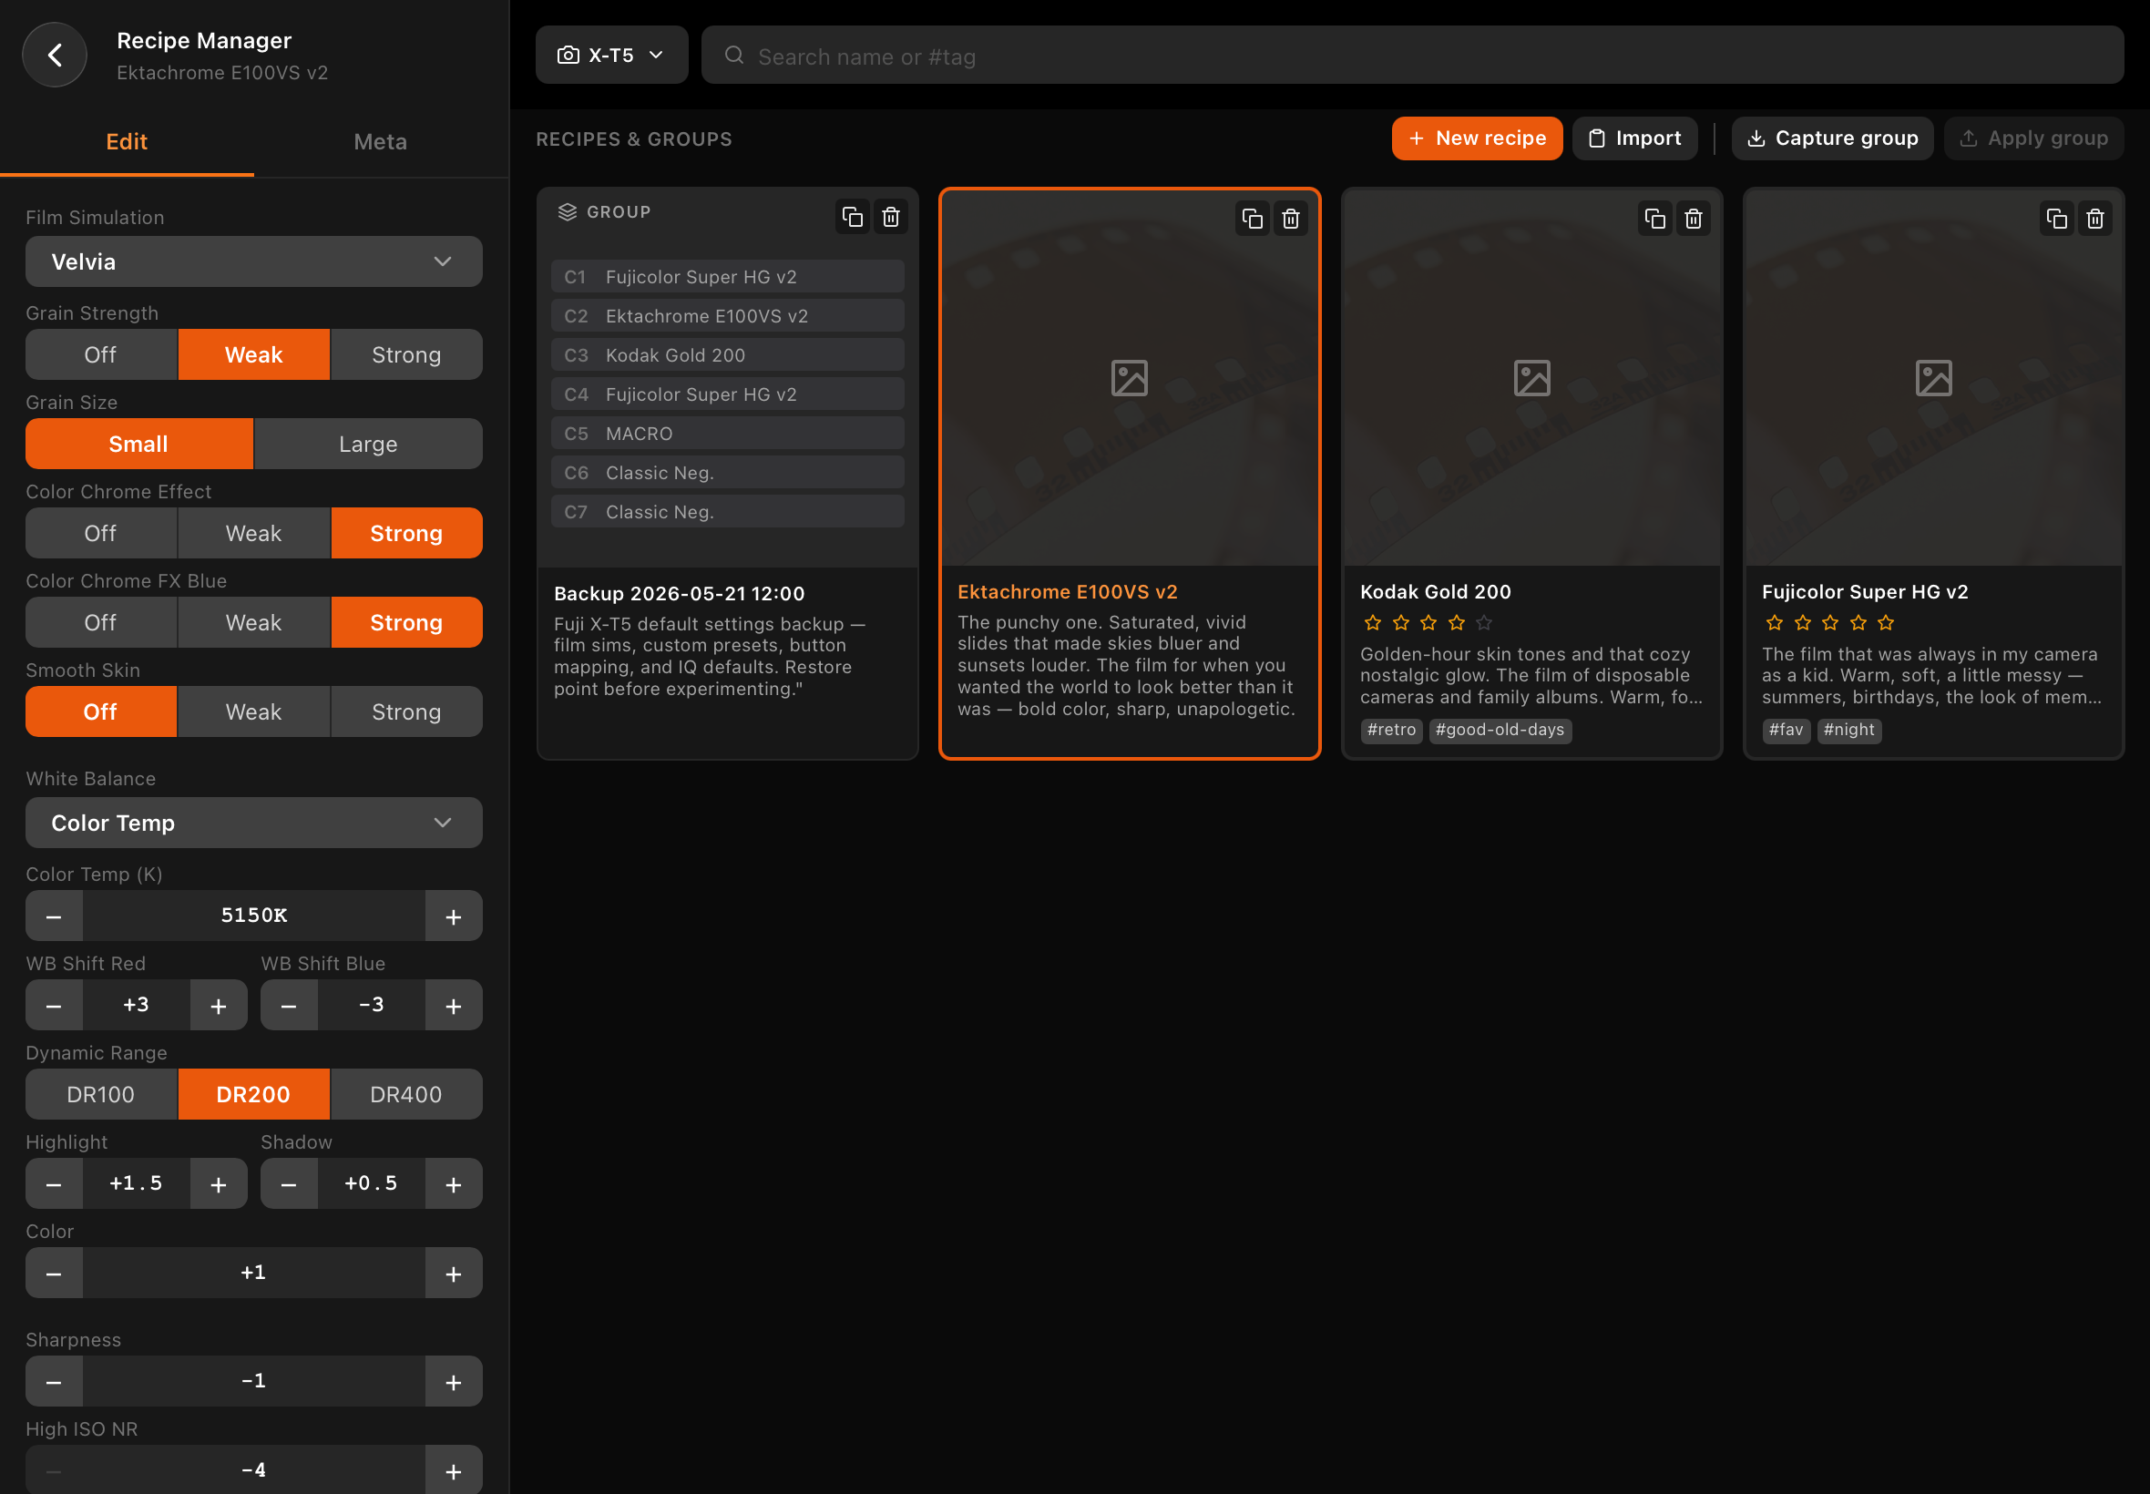Increase the Color value

point(453,1273)
